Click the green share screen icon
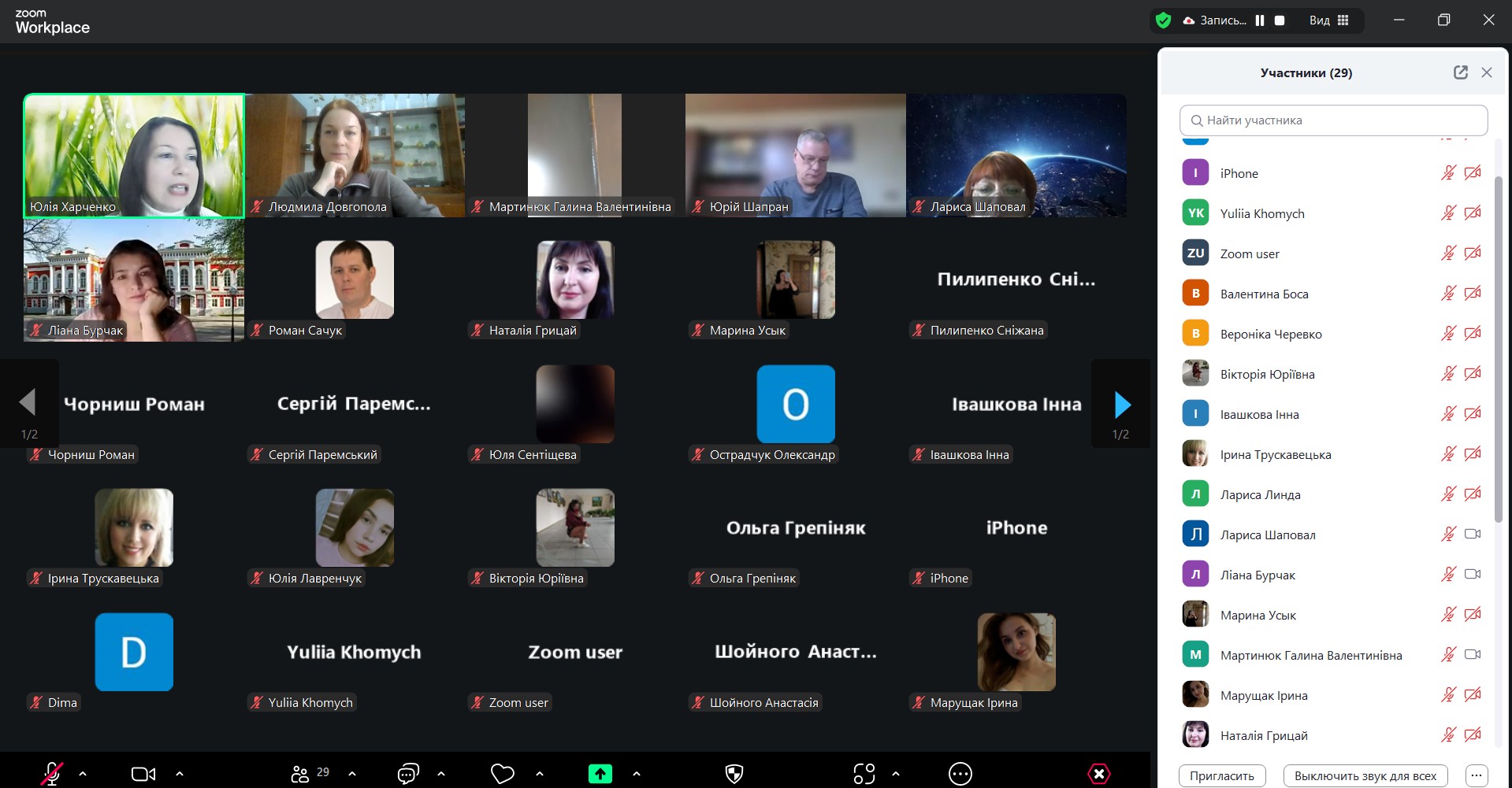1512x788 pixels. tap(600, 774)
